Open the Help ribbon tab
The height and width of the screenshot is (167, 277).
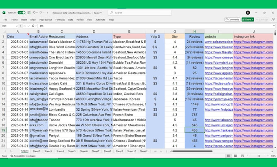click(x=111, y=20)
